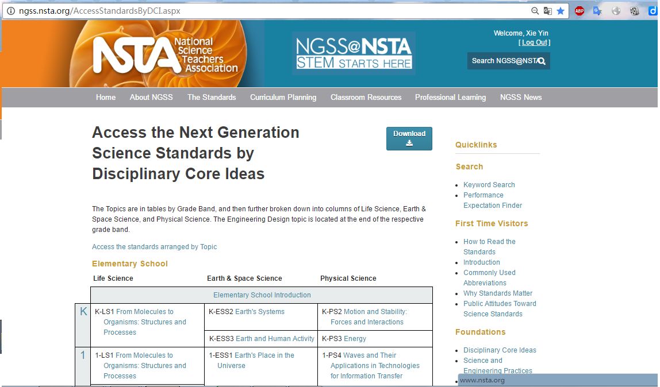Click the gray globe extension icon

(x=616, y=11)
